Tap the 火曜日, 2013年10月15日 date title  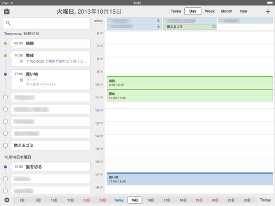coord(89,12)
